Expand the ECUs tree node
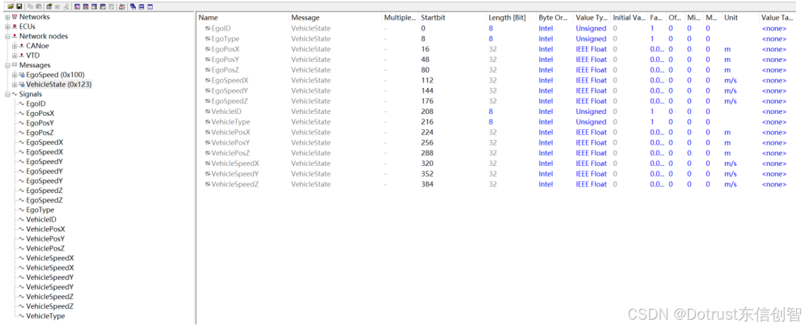Screen dimensions: 804x327 [x=7, y=27]
